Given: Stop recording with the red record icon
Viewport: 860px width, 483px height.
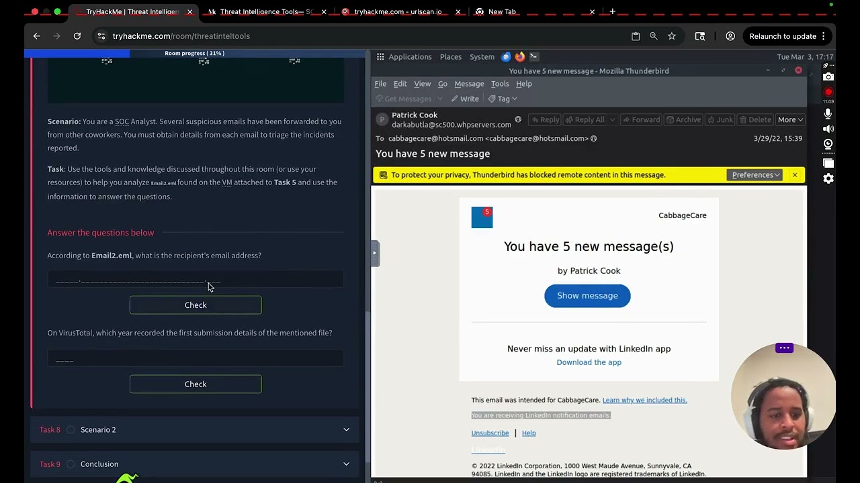Looking at the screenshot, I should tap(828, 92).
